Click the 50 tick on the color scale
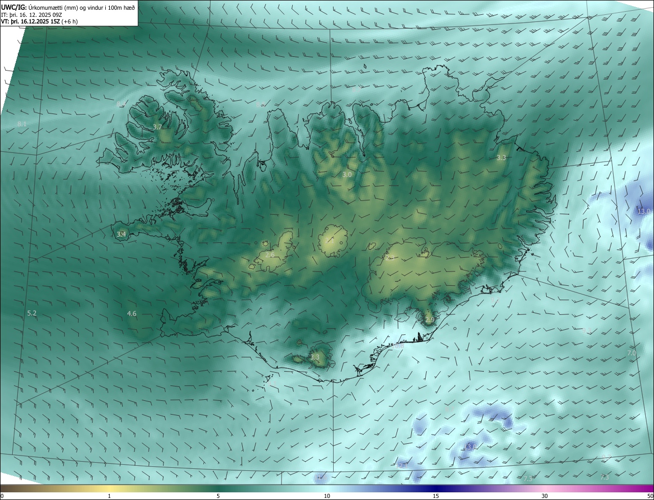The height and width of the screenshot is (500, 654). [650, 496]
